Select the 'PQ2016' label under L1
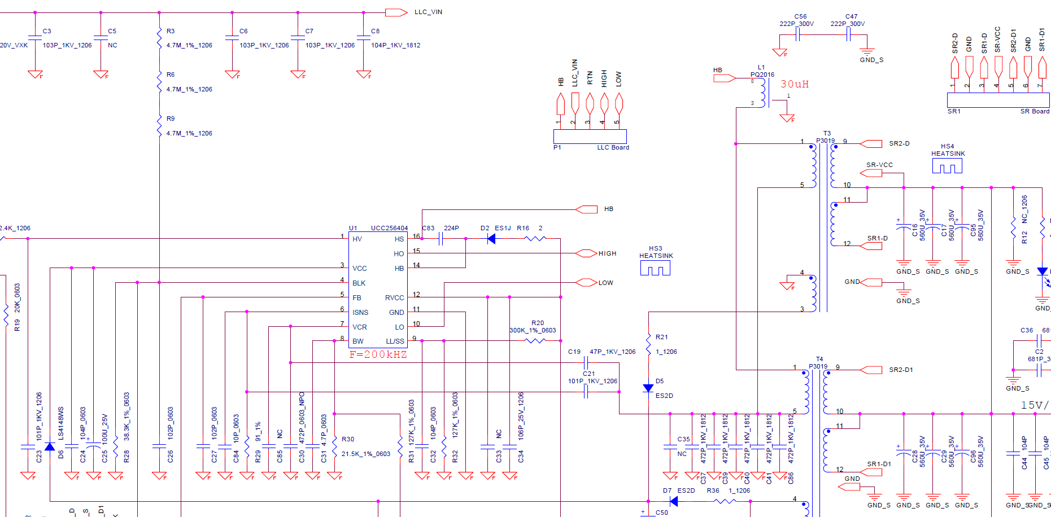This screenshot has width=1051, height=517. tap(762, 75)
